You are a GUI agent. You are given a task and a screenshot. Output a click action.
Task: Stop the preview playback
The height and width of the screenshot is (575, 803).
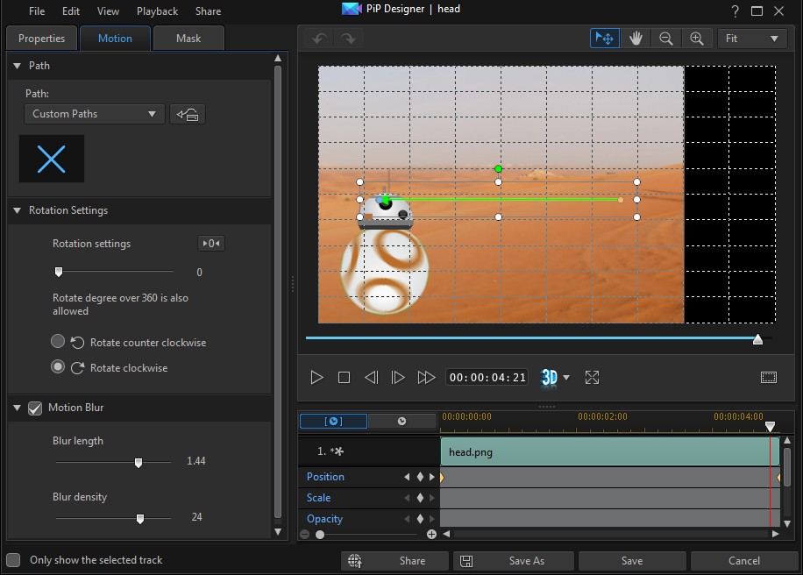tap(344, 378)
